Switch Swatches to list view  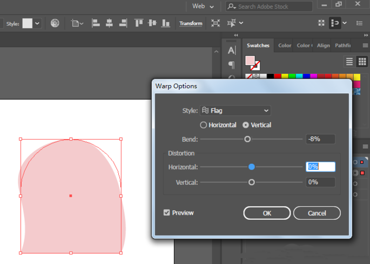349,61
